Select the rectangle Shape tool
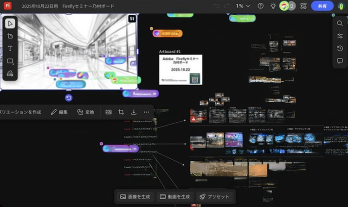Image resolution: width=348 pixels, height=207 pixels. [10, 61]
